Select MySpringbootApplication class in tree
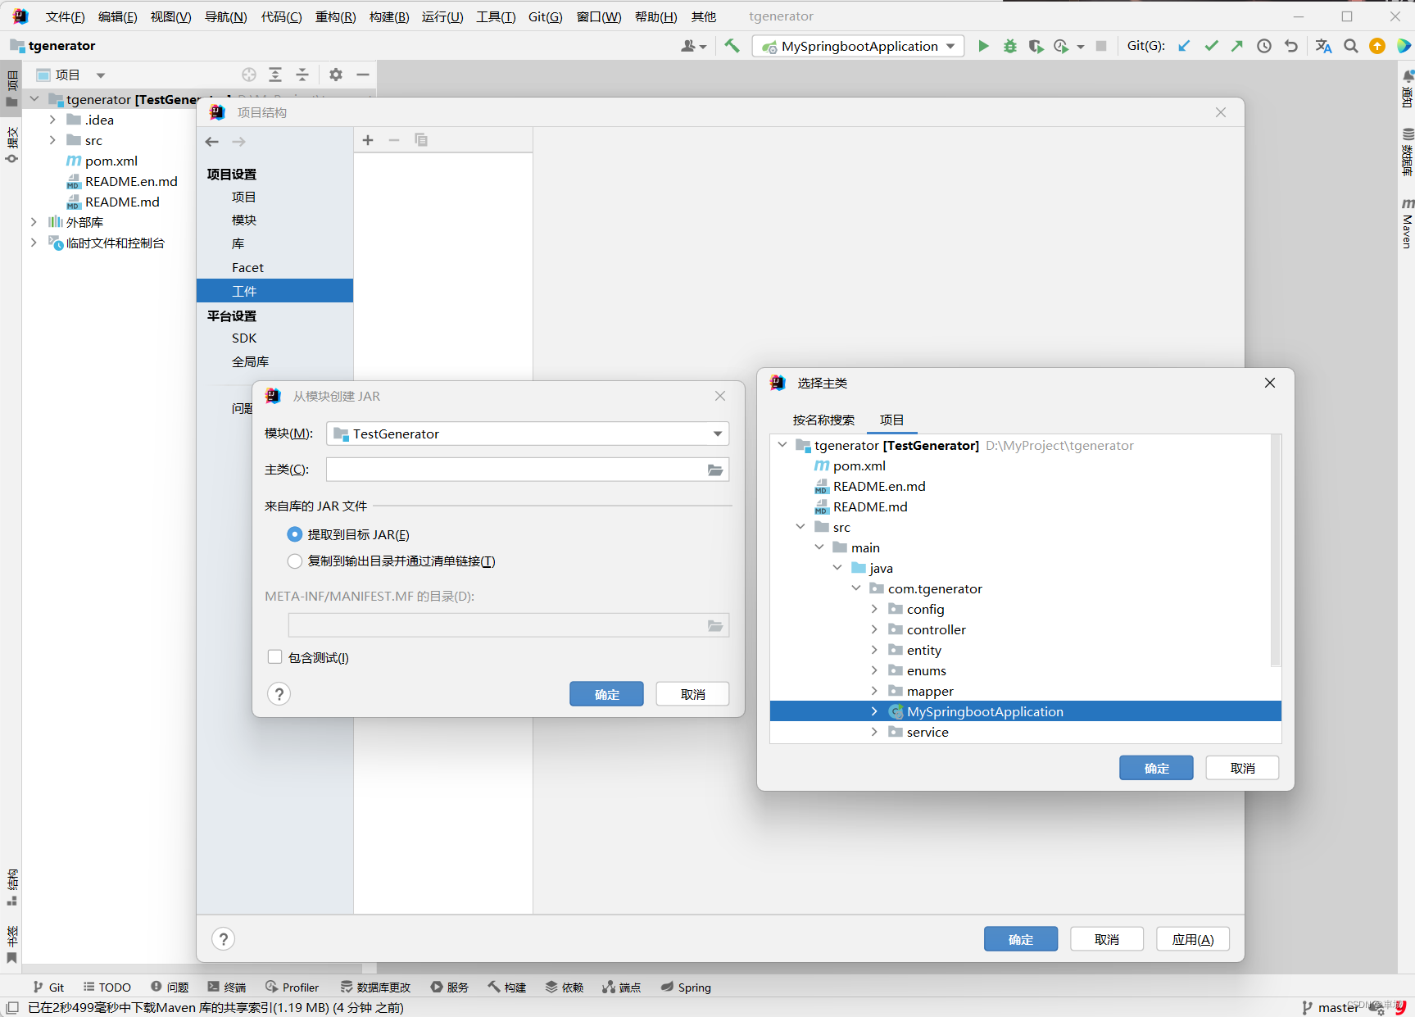This screenshot has width=1415, height=1017. click(x=1026, y=711)
